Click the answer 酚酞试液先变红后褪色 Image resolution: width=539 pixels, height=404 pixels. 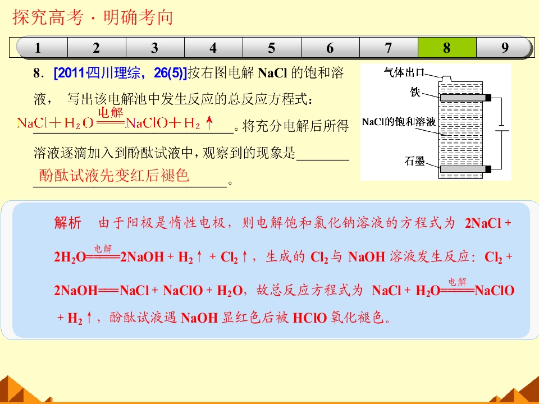tap(114, 175)
